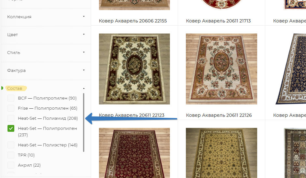Viewport: 306px width, 178px height.
Task: Check Frise — Полипропилен (65) checkbox
Action: click(x=11, y=108)
